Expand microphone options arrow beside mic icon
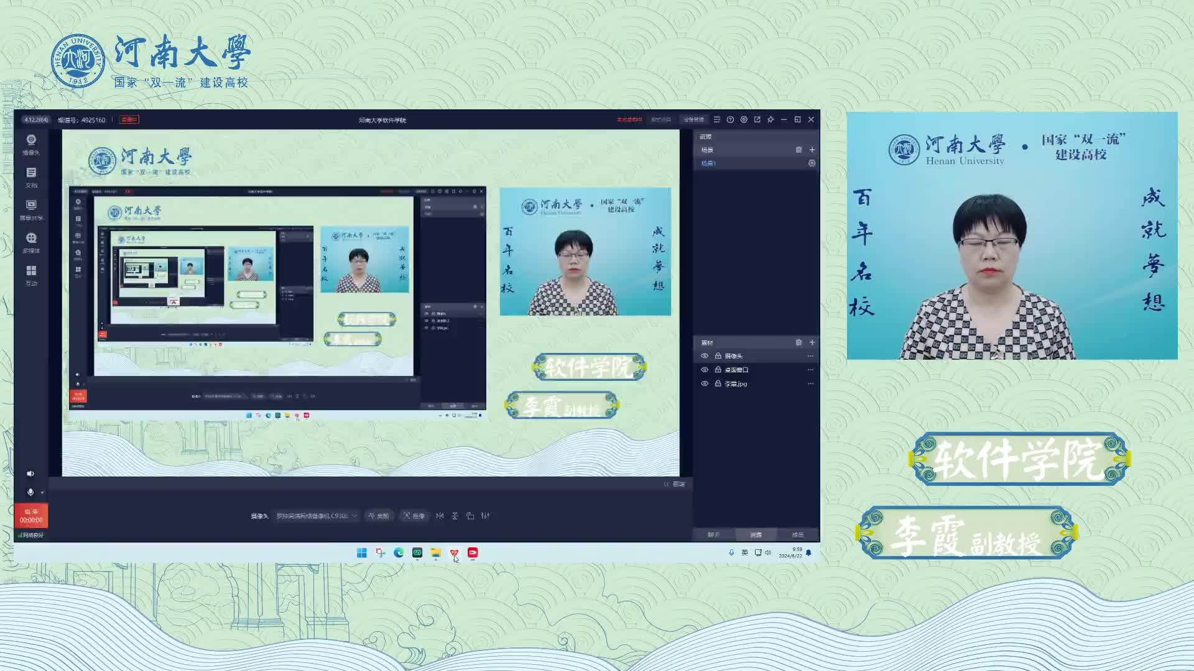Screen dimensions: 1194x671 (42, 493)
